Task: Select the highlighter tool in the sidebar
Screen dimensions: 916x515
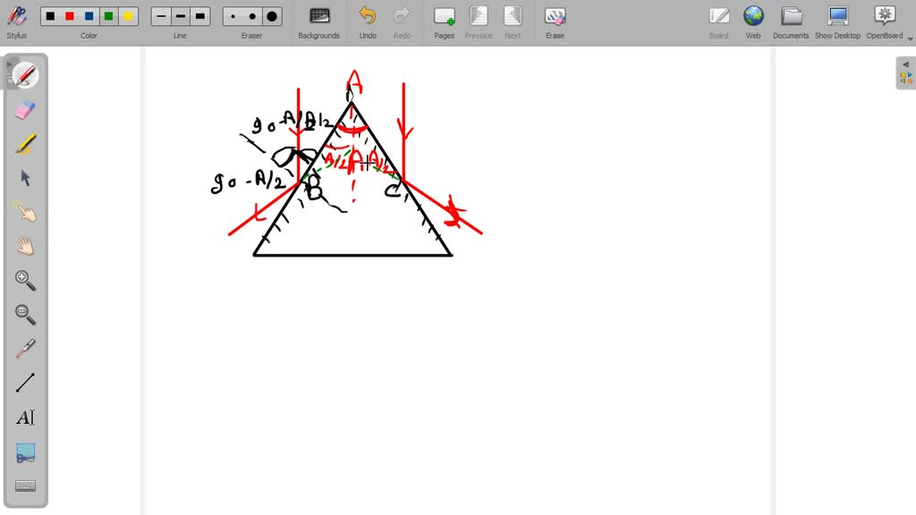Action: (x=24, y=141)
